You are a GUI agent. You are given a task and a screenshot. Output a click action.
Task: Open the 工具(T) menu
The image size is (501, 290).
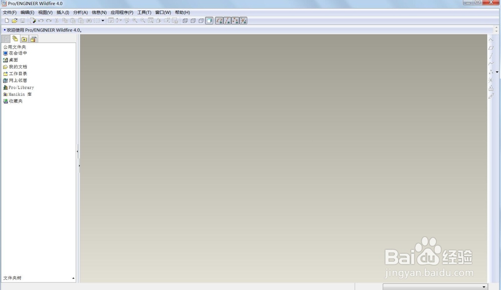coord(144,13)
